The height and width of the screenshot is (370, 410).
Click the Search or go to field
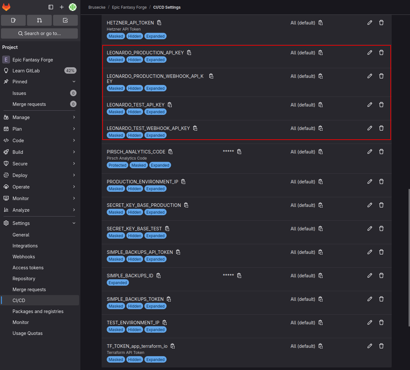point(40,33)
